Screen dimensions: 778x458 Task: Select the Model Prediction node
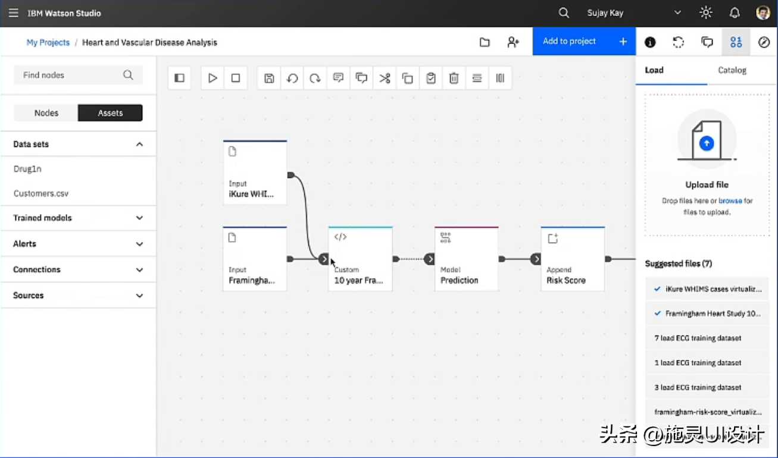(x=467, y=259)
